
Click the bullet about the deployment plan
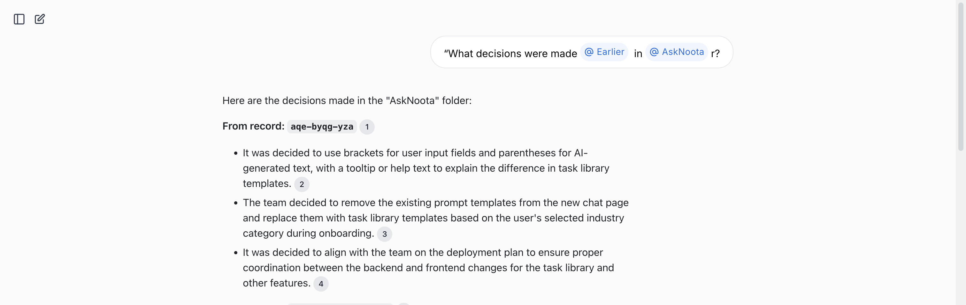428,268
